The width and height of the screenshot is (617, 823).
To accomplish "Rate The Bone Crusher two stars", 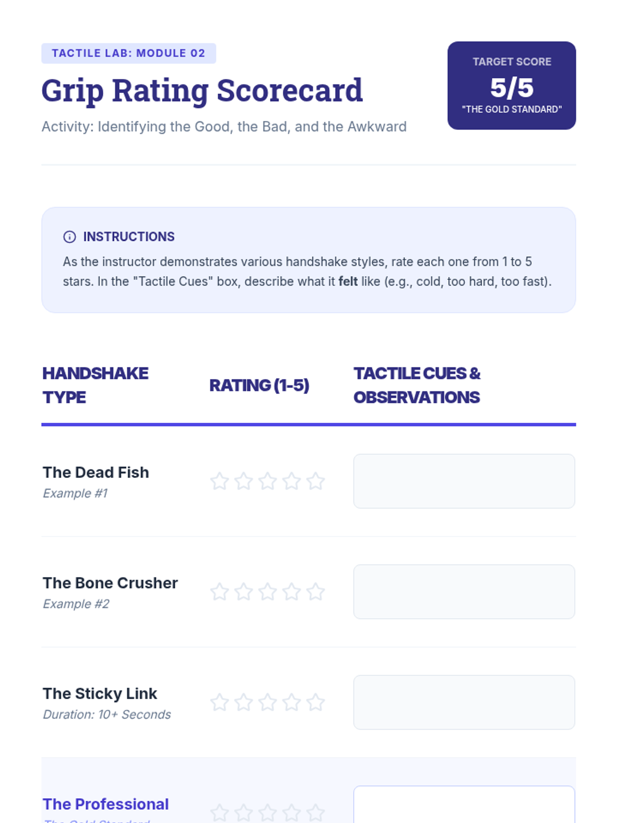I will point(244,592).
